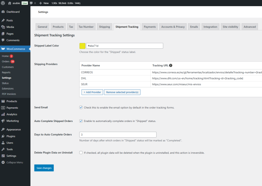
Task: Click the #ebe71d color code field
Action: tap(125, 46)
